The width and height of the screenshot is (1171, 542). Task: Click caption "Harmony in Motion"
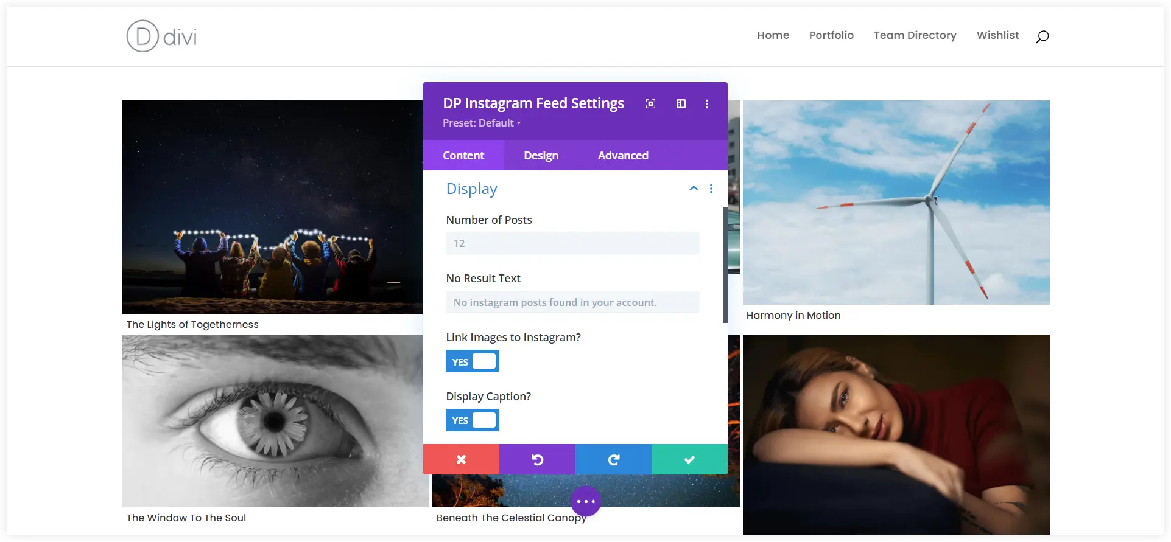(793, 315)
